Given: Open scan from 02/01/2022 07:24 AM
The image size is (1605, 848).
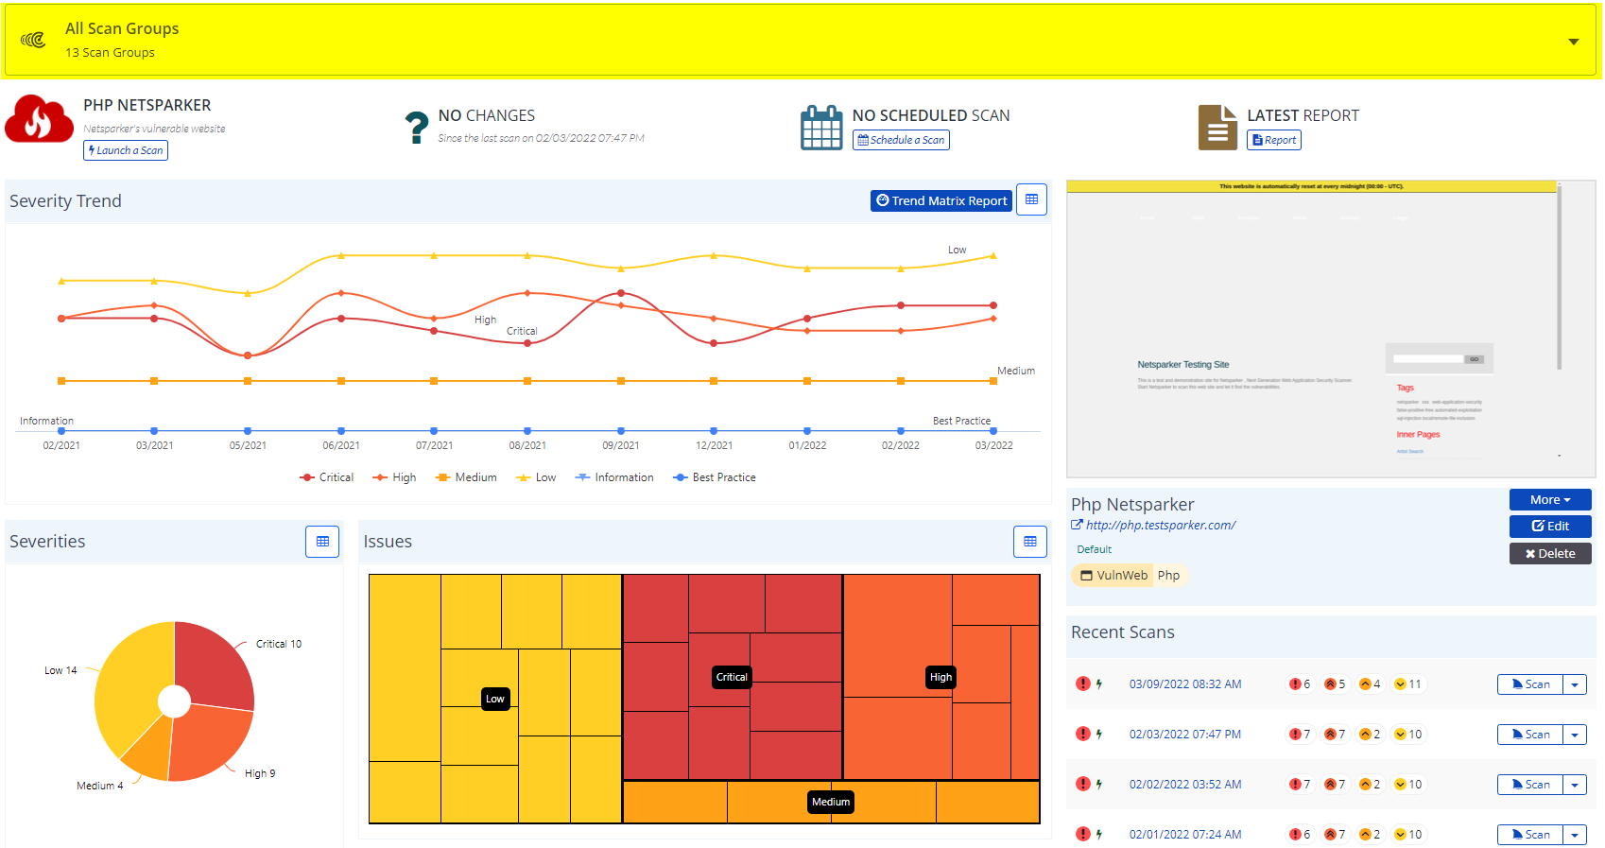Looking at the screenshot, I should point(1185,835).
